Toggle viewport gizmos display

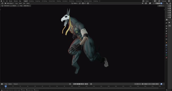click(x=146, y=3)
